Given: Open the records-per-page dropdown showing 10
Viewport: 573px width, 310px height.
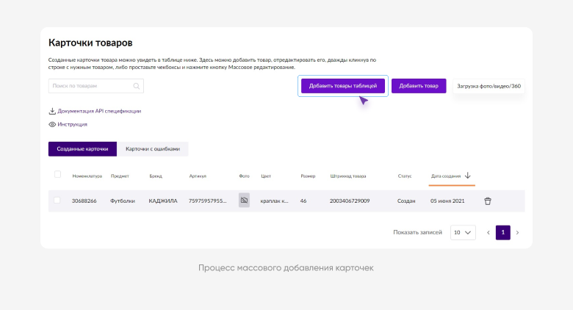Looking at the screenshot, I should point(463,232).
